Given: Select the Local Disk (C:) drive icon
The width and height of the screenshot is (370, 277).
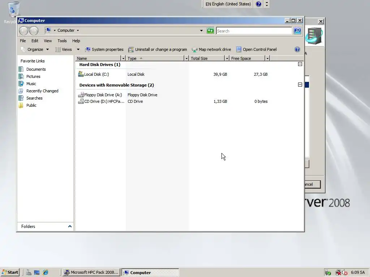Looking at the screenshot, I should pyautogui.click(x=81, y=74).
